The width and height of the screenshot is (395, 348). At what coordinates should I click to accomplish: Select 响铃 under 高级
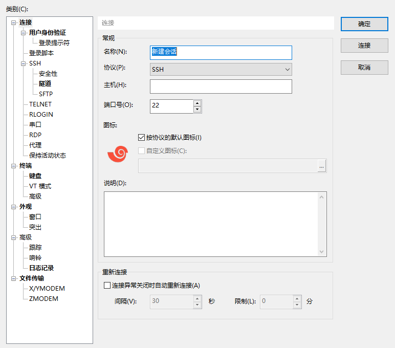[x=35, y=258]
